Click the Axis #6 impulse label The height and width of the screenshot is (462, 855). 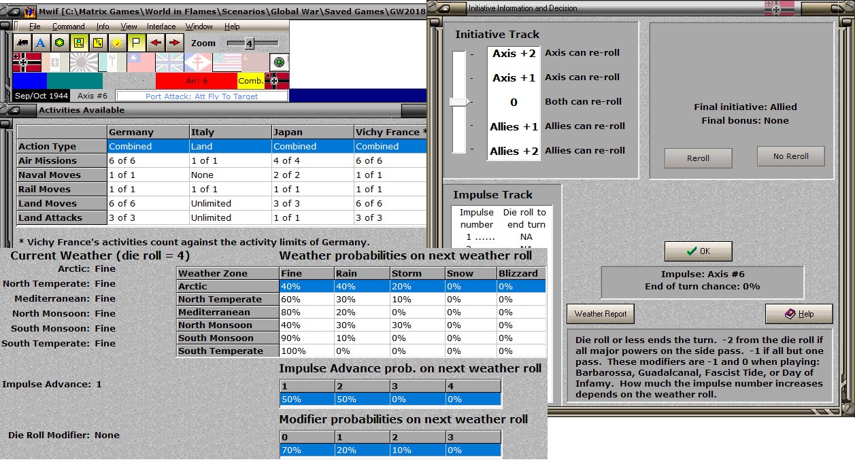[93, 96]
